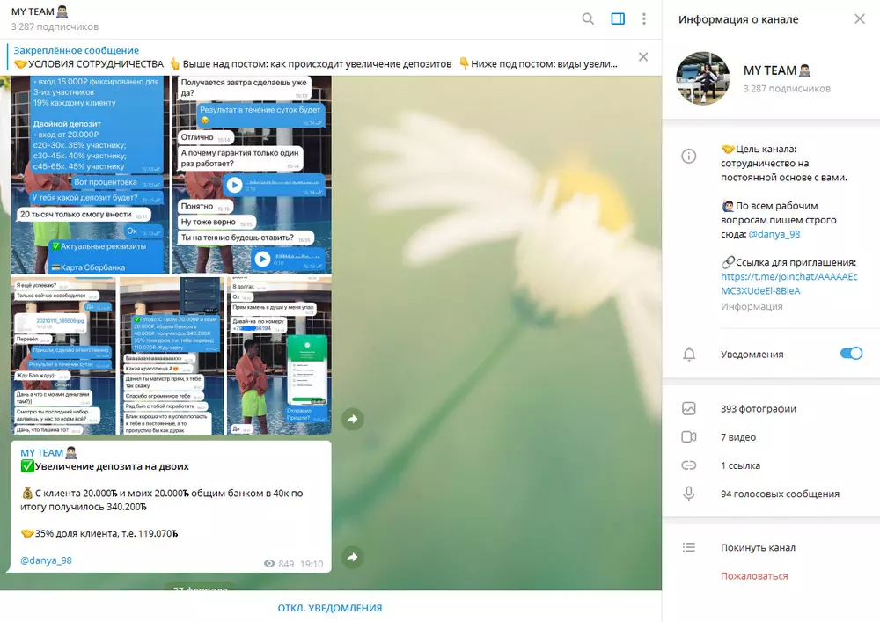Open the photo with teннис chat screenshot

[x=252, y=174]
